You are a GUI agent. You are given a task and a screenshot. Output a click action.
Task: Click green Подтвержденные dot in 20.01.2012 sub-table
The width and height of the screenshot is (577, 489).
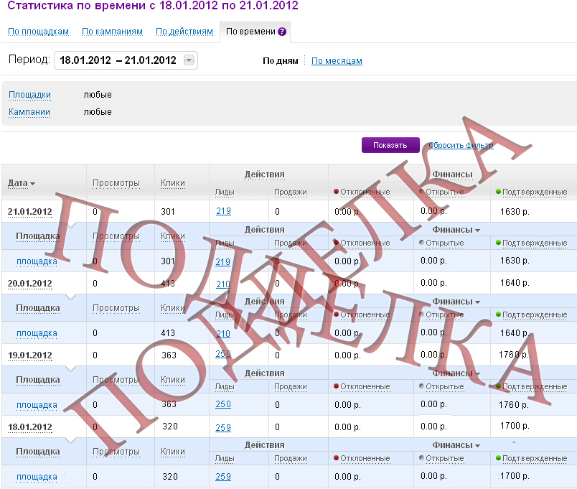tap(498, 315)
